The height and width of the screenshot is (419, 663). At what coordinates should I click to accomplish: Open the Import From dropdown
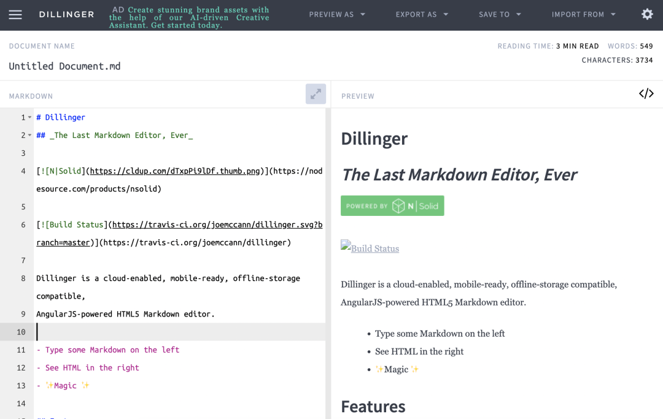click(x=584, y=14)
